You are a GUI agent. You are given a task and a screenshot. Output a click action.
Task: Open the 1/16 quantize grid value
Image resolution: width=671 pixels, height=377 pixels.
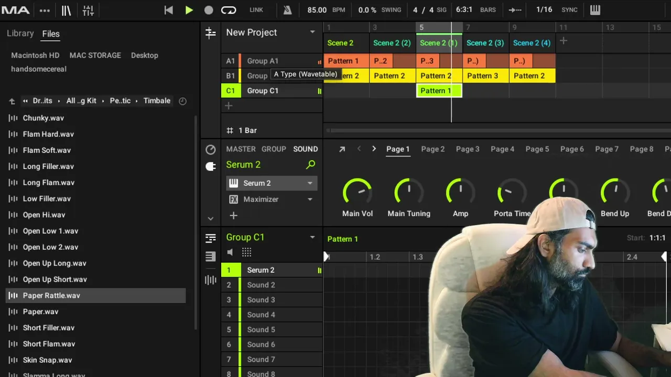point(544,10)
